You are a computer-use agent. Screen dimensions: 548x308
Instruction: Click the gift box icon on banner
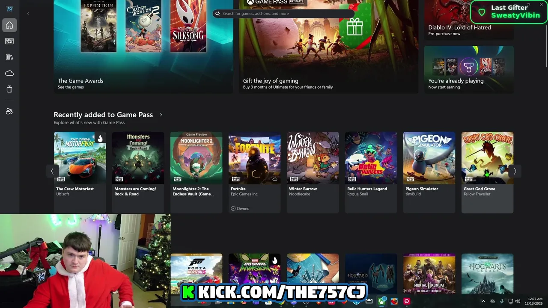click(354, 27)
